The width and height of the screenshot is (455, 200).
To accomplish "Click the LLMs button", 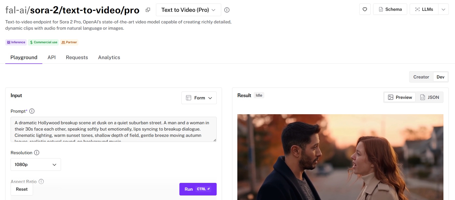I will (x=424, y=9).
